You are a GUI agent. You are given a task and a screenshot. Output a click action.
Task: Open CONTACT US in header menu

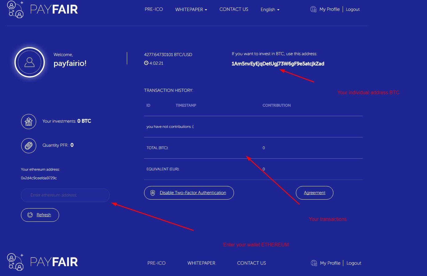[x=234, y=9]
